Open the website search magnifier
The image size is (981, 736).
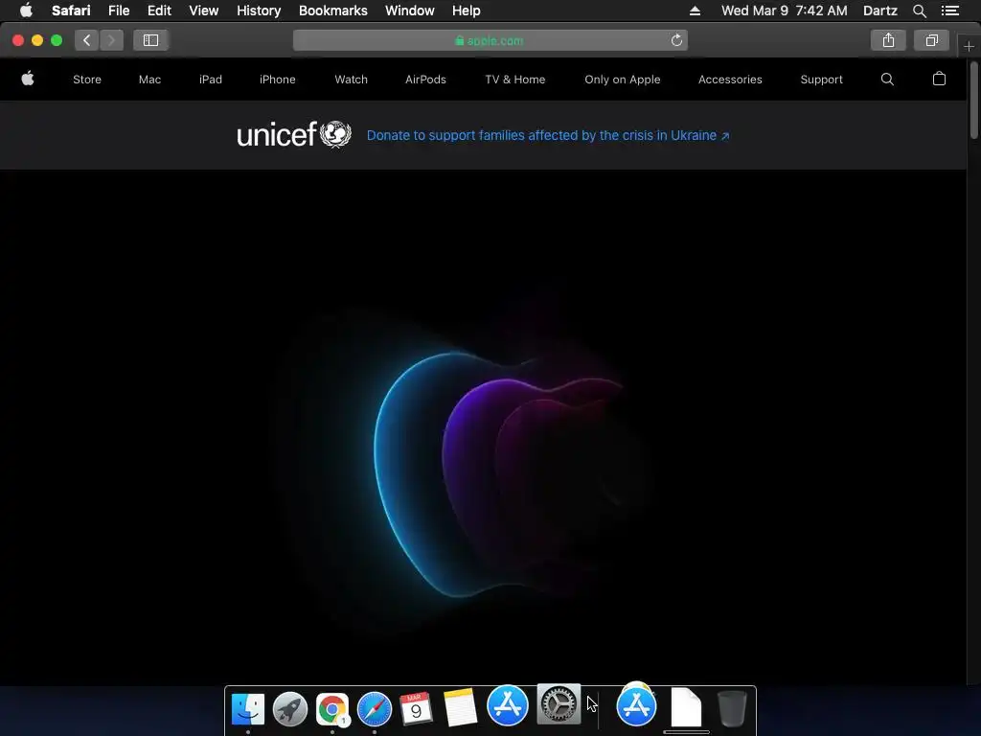[x=887, y=80]
